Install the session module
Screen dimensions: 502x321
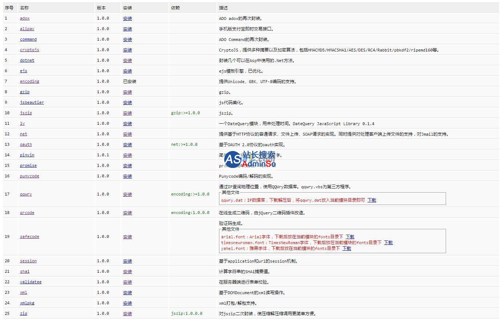pyautogui.click(x=127, y=261)
